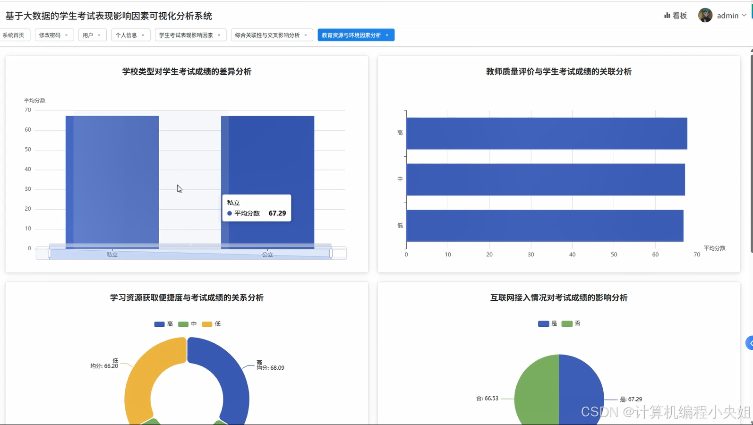Switch to the 系统首页 tab
Screen dimensions: 753x425
pos(13,35)
